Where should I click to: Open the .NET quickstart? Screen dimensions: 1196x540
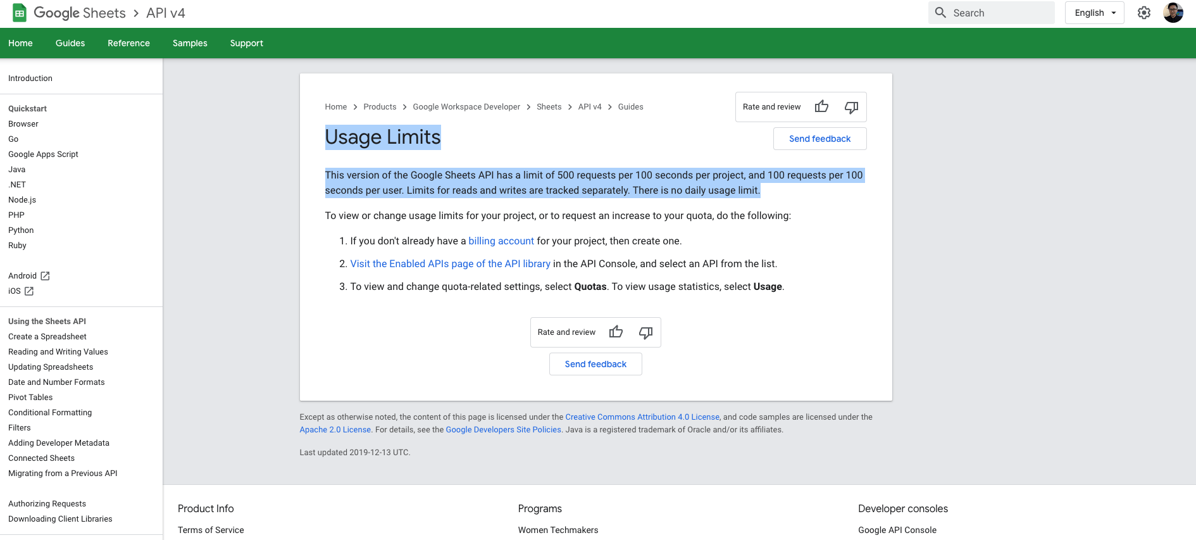pos(17,185)
